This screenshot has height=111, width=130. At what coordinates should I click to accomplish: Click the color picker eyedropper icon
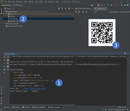[x=96, y=12]
